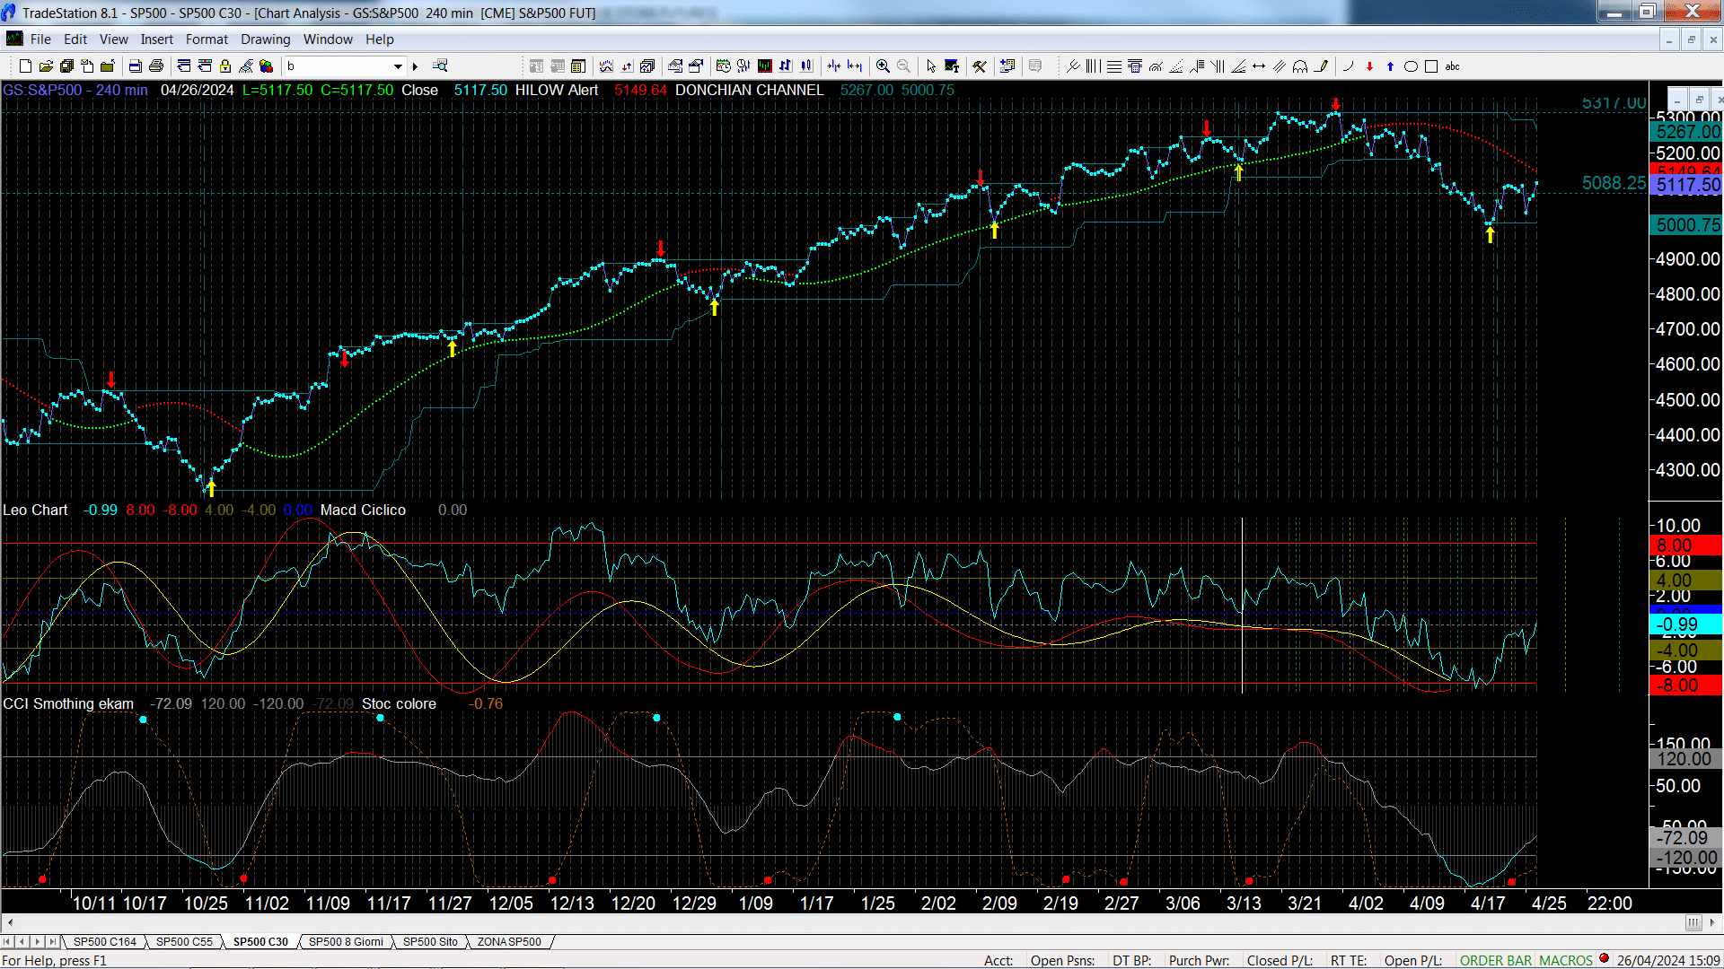Viewport: 1724px width, 969px height.
Task: Click the MACROS status item
Action: [x=1566, y=961]
